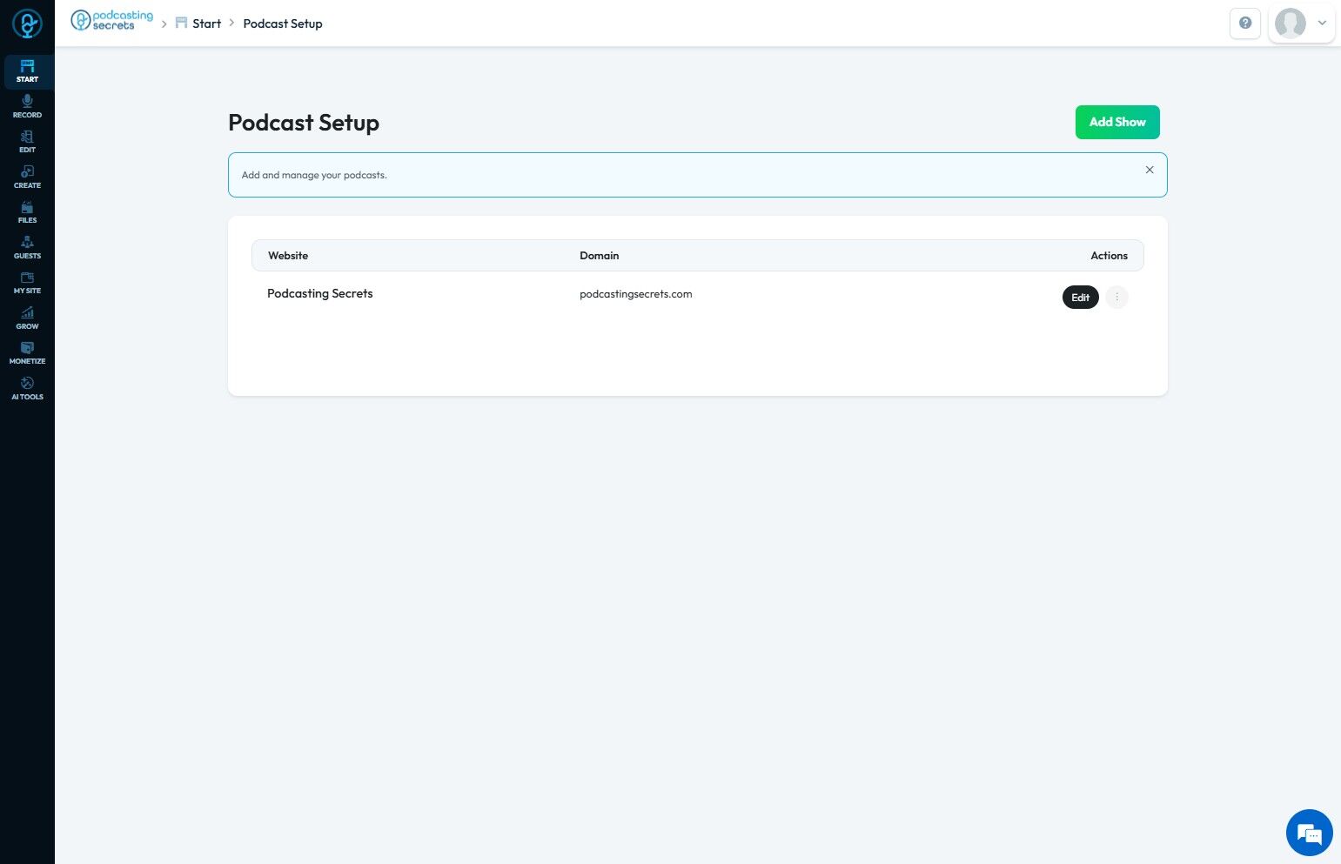1341x864 pixels.
Task: Open the Start section in sidebar
Action: (27, 71)
